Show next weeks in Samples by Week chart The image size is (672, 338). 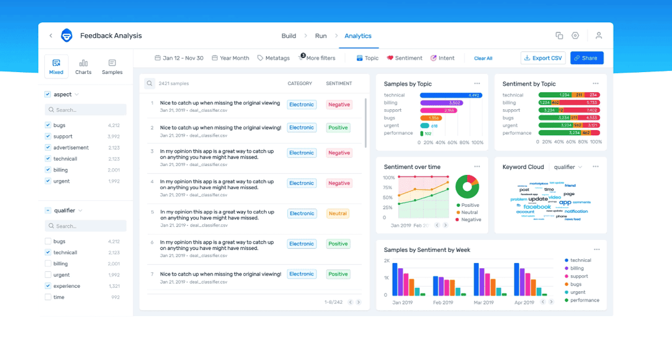(x=551, y=302)
